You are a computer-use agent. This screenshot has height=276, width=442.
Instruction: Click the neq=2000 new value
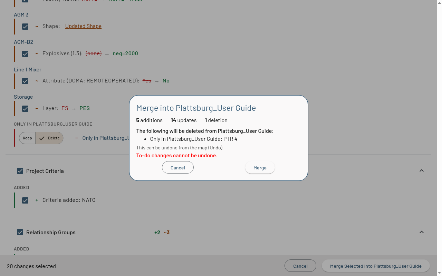[125, 53]
